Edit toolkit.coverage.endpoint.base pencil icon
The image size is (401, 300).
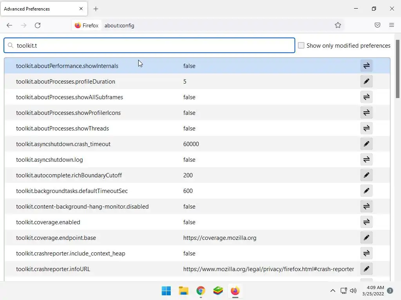coord(366,237)
